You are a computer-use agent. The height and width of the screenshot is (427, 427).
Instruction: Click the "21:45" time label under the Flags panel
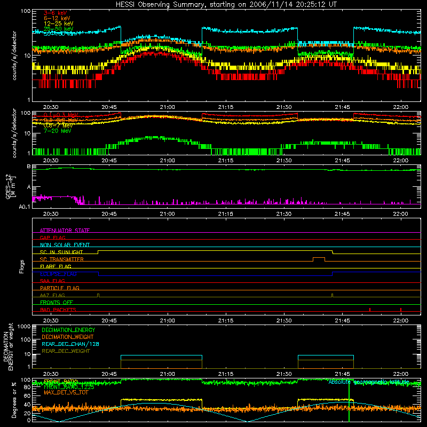pyautogui.click(x=342, y=321)
